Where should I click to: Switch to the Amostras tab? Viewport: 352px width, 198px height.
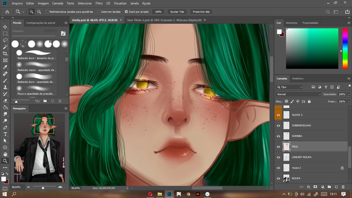pos(292,23)
